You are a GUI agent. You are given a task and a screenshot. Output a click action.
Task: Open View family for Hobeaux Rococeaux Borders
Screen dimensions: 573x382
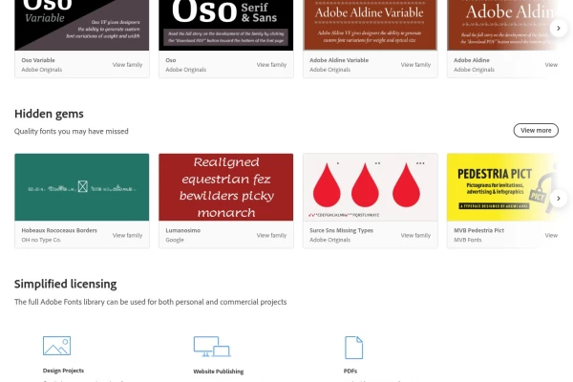[x=127, y=236]
